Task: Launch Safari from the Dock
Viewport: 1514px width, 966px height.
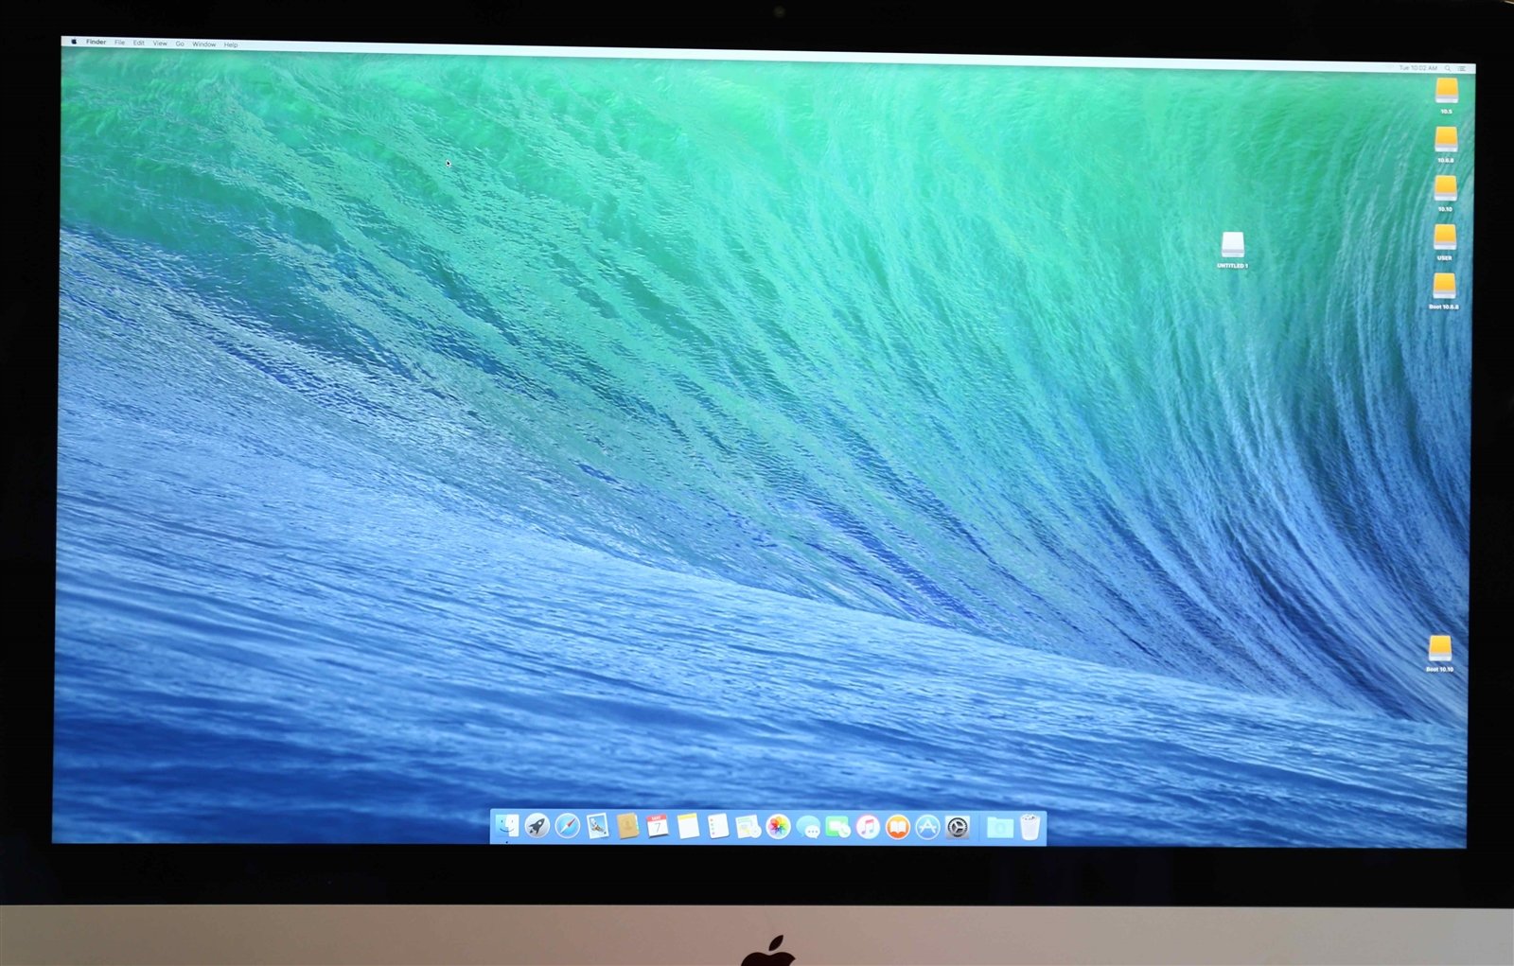Action: 567,826
